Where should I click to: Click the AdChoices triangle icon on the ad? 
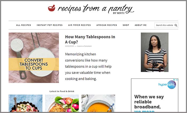coord(174,80)
